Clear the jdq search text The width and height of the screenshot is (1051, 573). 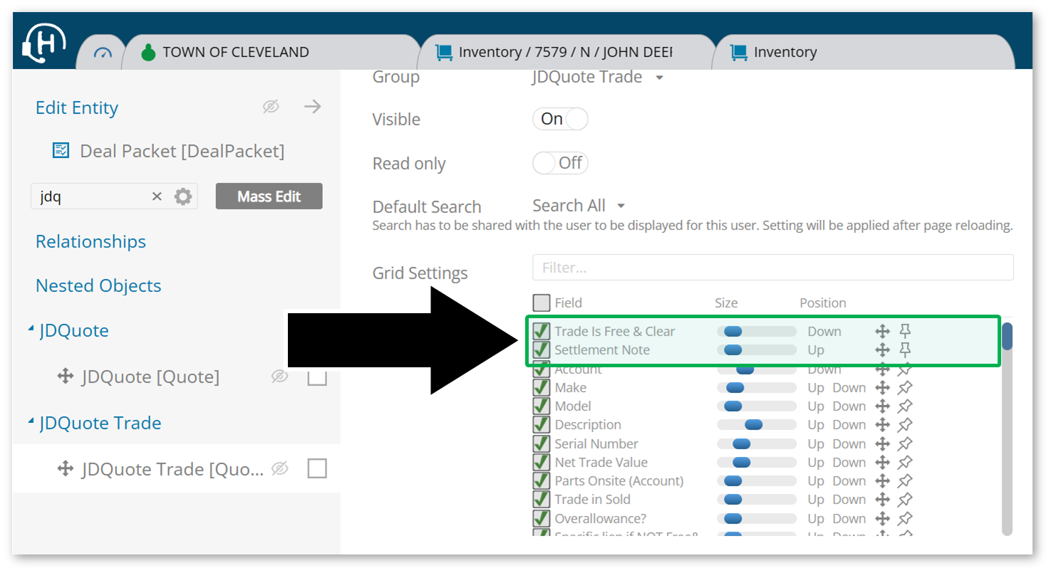coord(157,196)
